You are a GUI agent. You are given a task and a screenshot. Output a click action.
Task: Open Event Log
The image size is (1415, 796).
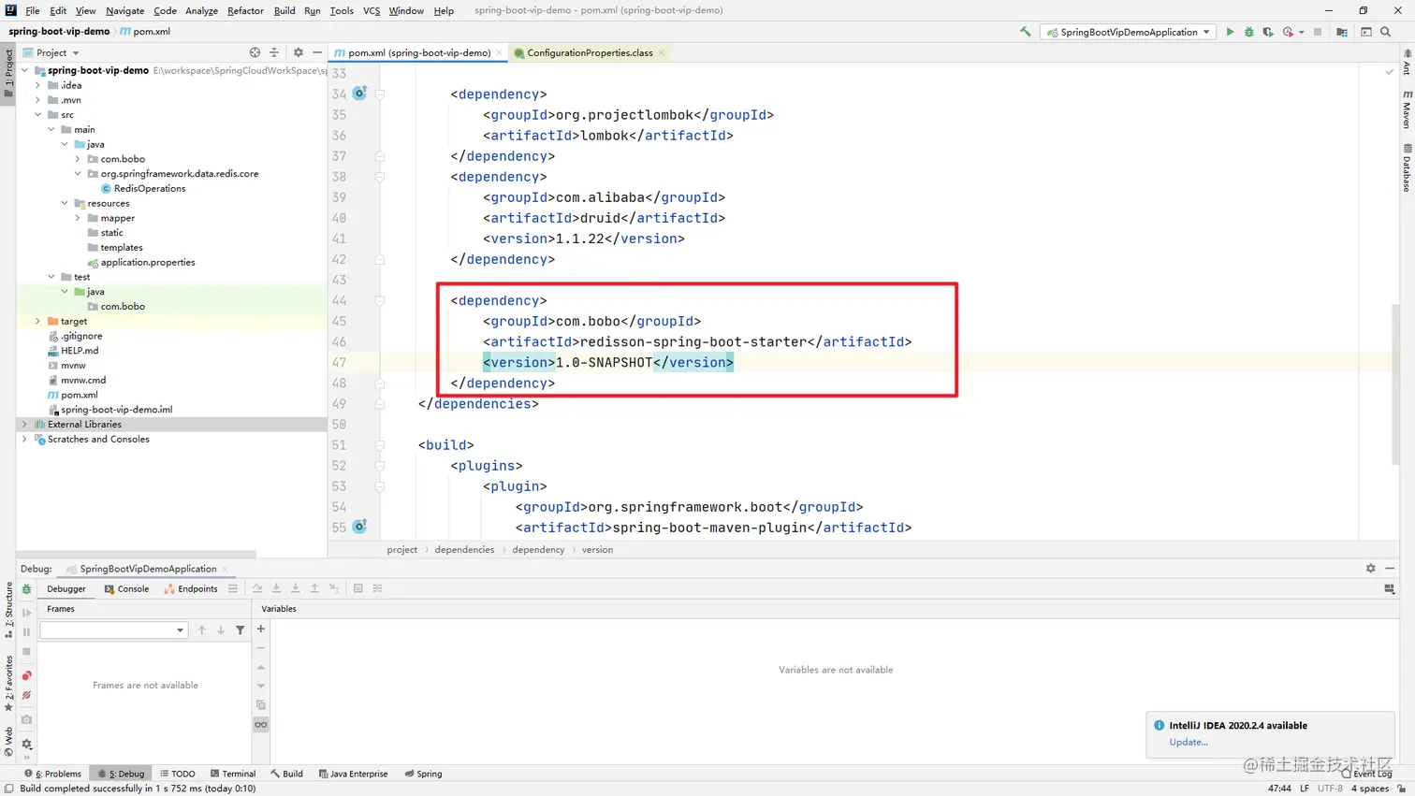coord(1367,774)
